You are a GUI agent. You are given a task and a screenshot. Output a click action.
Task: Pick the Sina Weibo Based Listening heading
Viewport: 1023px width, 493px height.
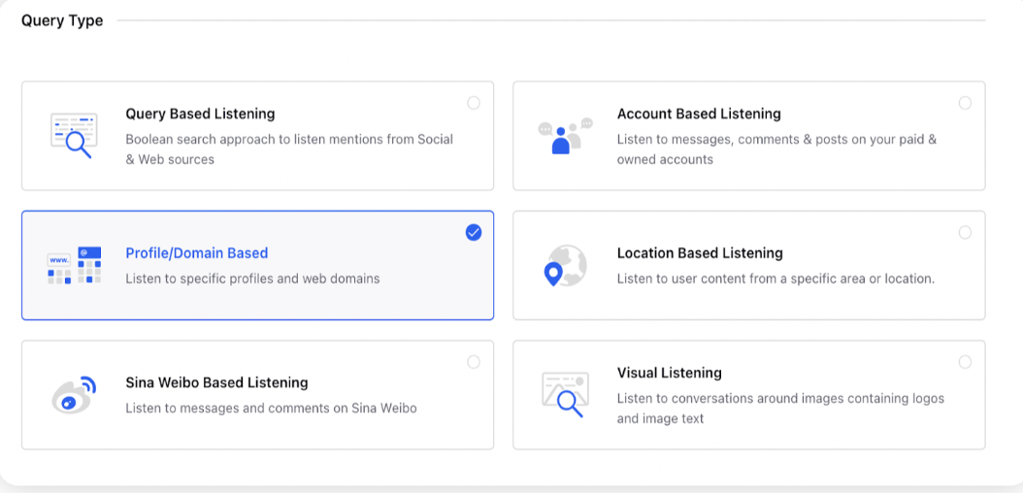point(216,382)
